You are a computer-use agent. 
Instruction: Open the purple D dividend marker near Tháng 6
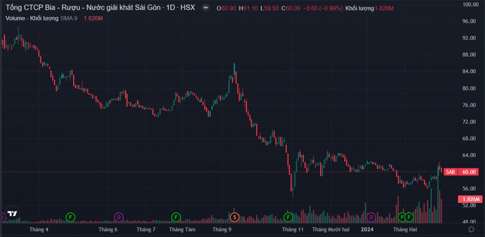119,217
